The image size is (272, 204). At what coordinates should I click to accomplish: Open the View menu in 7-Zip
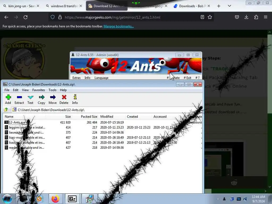coord(25,90)
